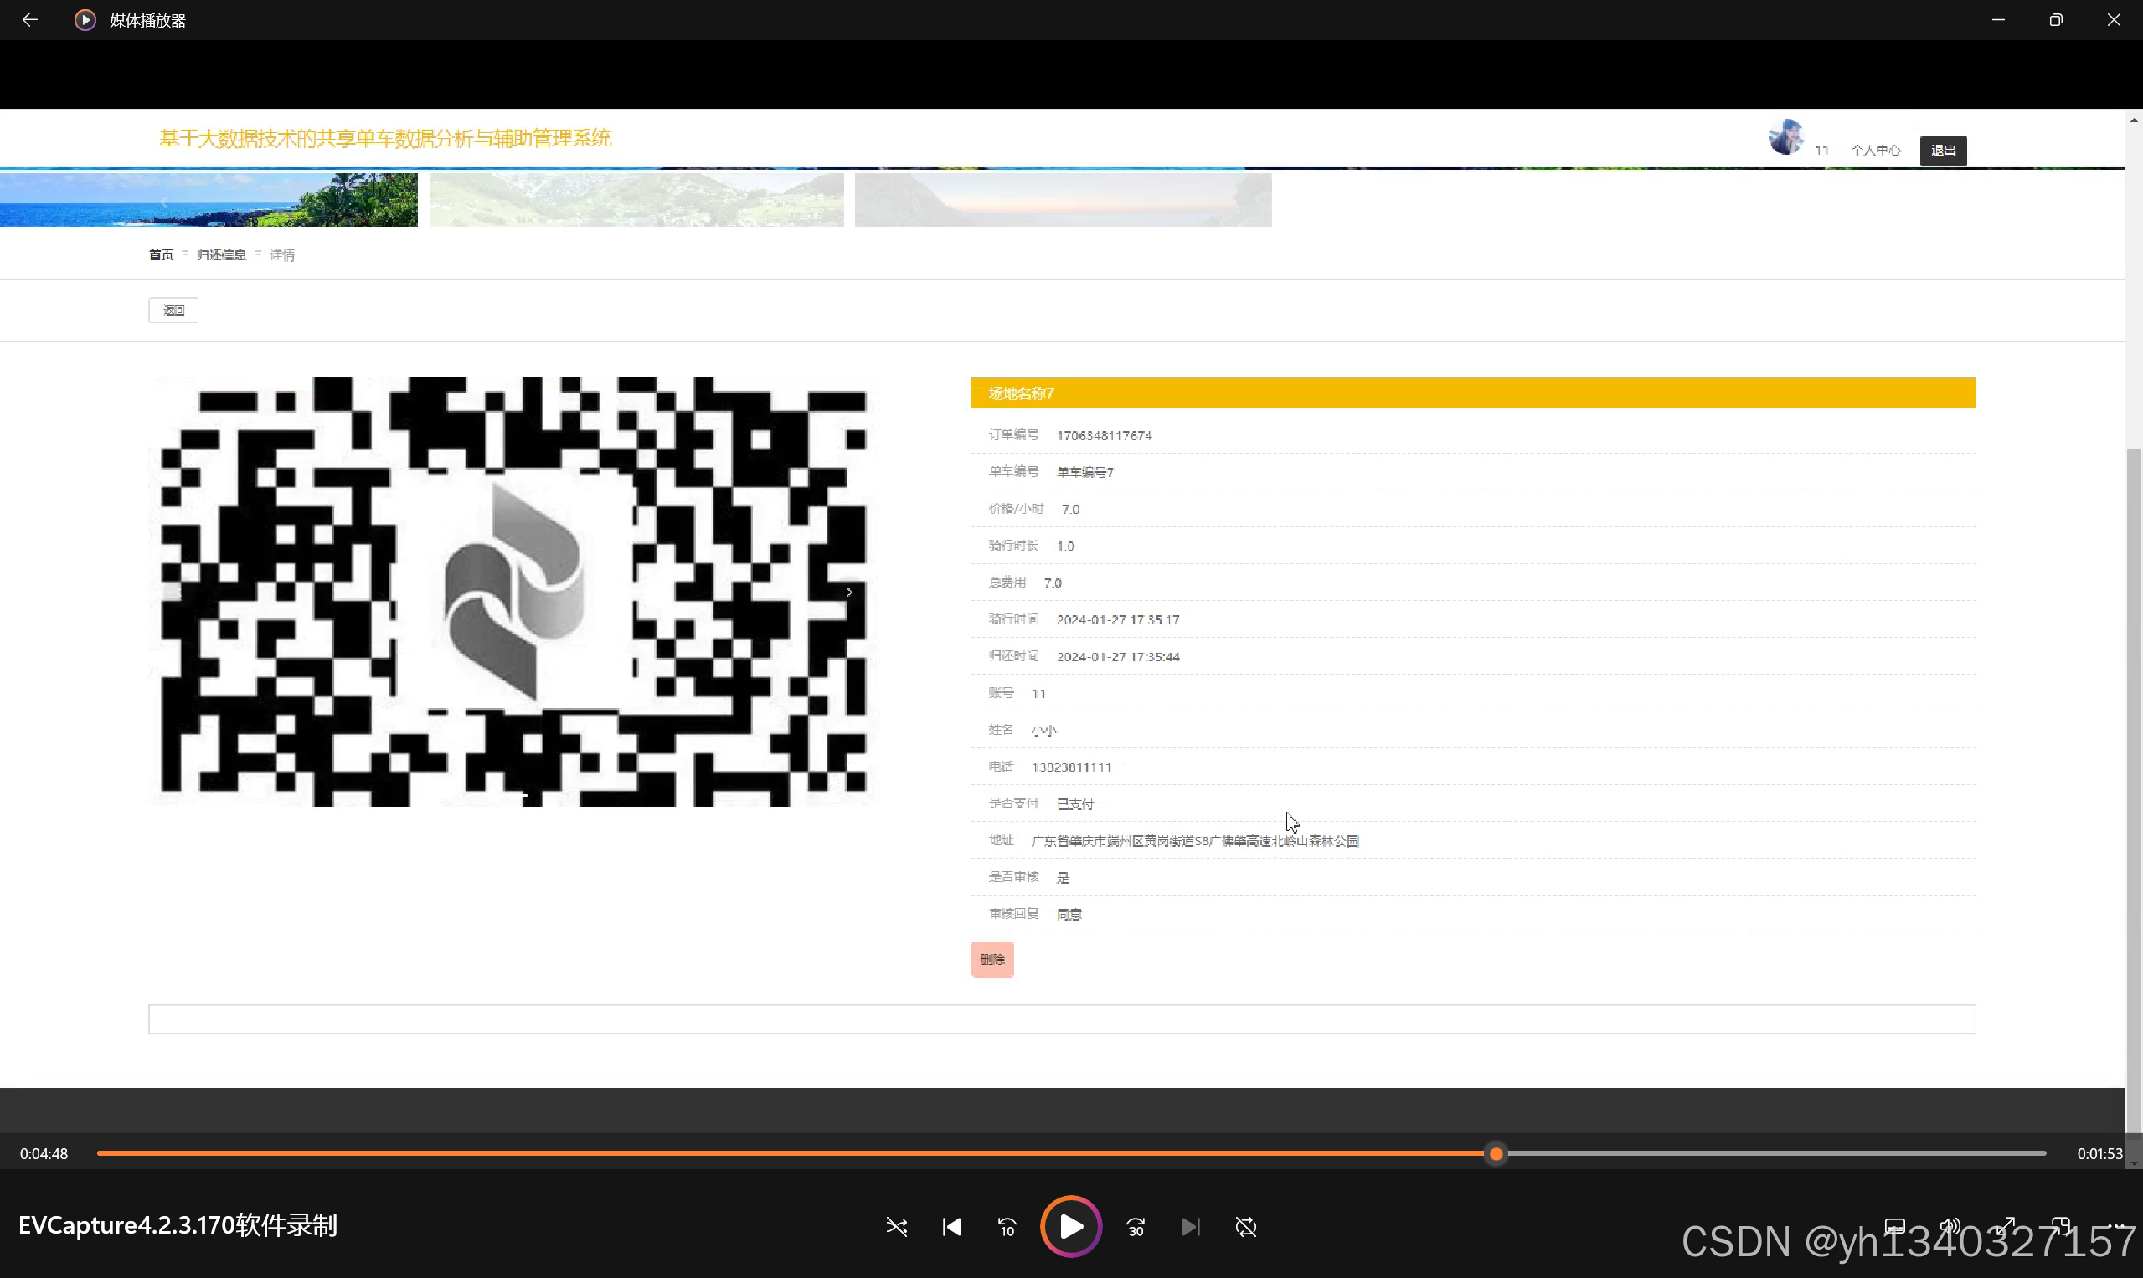Image resolution: width=2143 pixels, height=1278 pixels.
Task: Click the sunset coast banner image
Action: point(1064,200)
